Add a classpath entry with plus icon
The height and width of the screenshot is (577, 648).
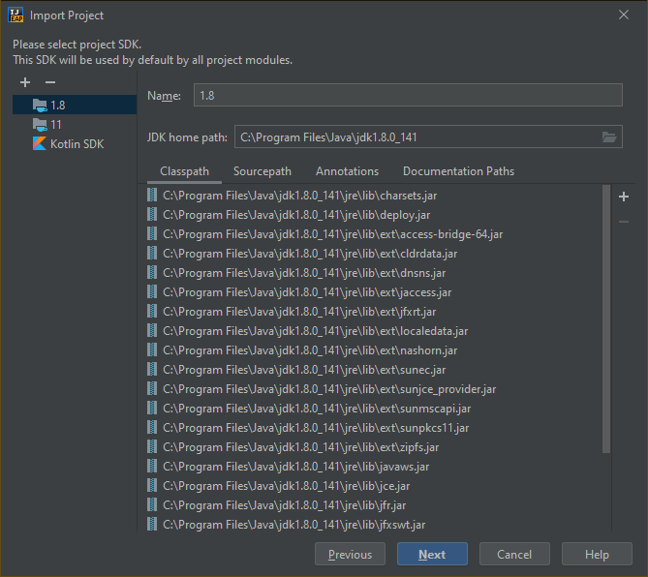tap(624, 197)
